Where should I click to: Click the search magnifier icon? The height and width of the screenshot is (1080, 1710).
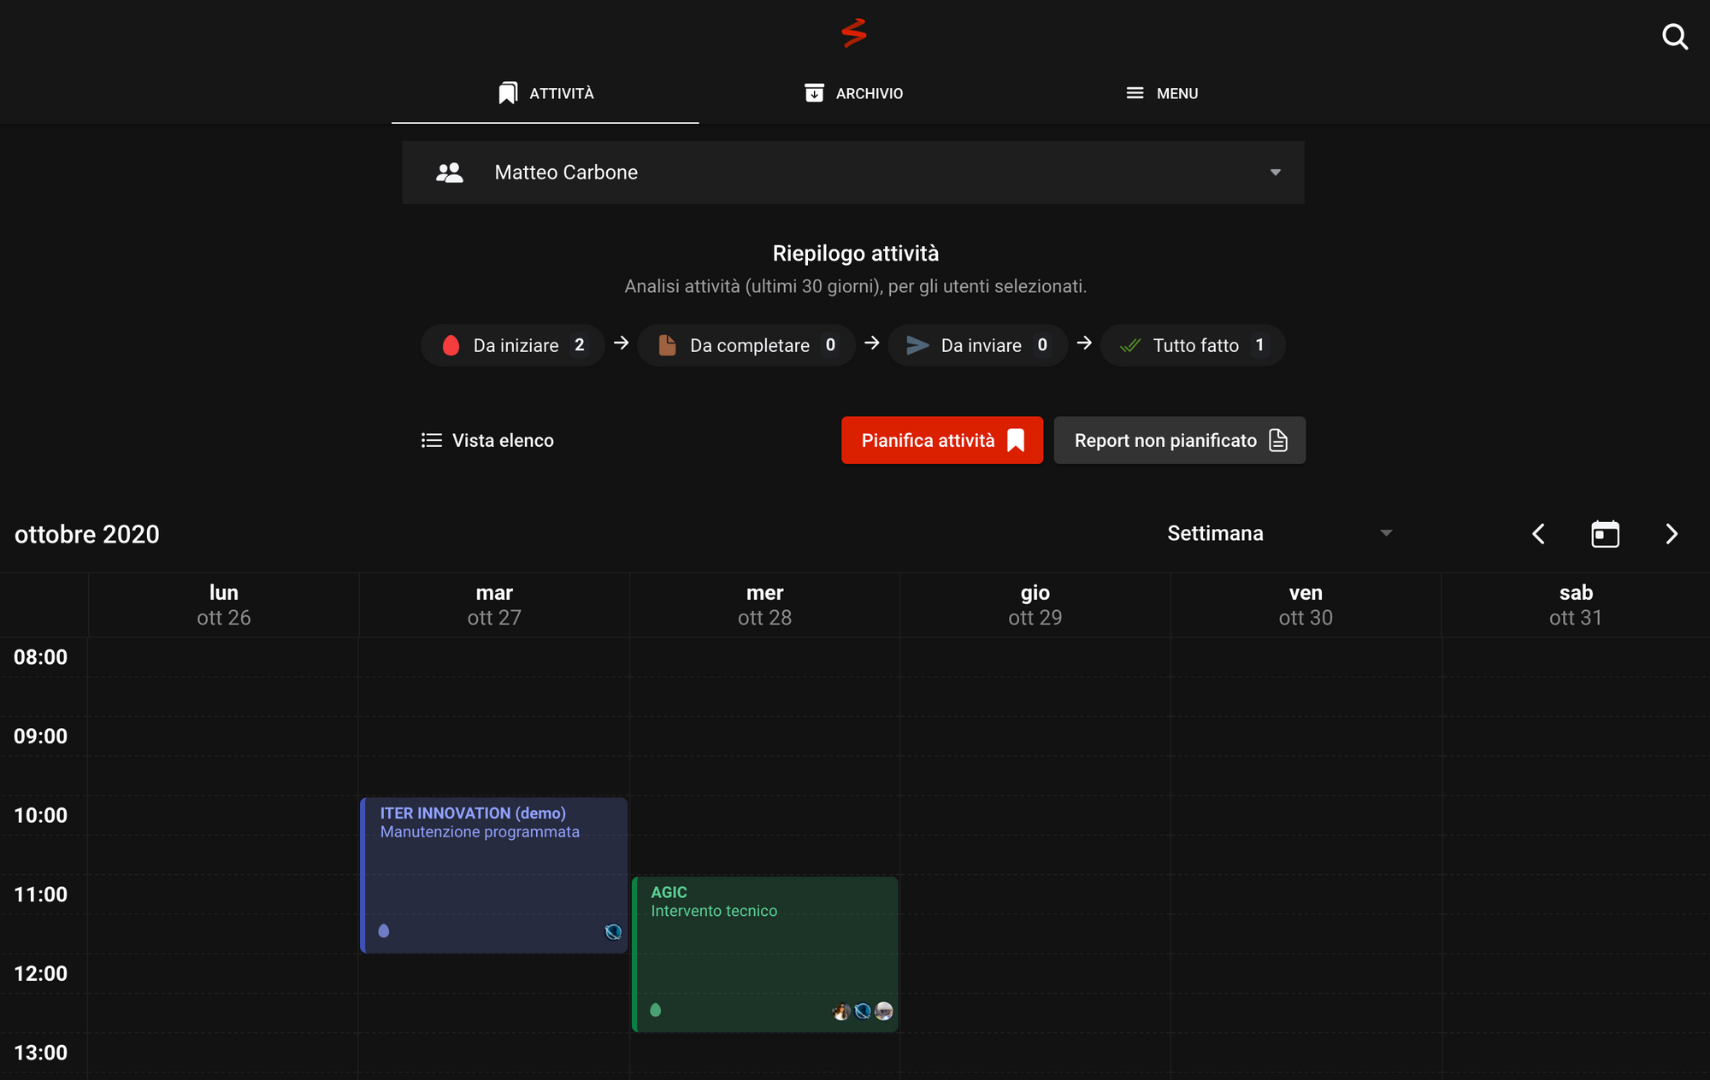[1674, 37]
